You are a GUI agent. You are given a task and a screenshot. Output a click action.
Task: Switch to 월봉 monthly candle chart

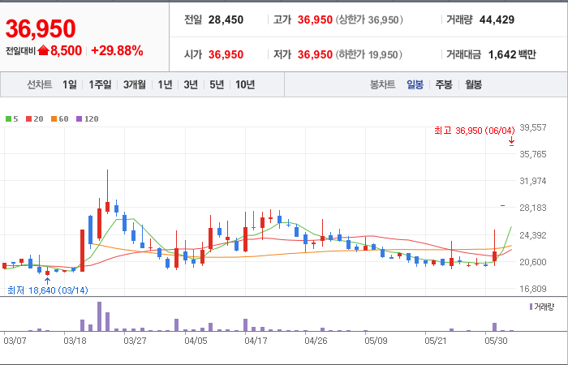pyautogui.click(x=473, y=84)
